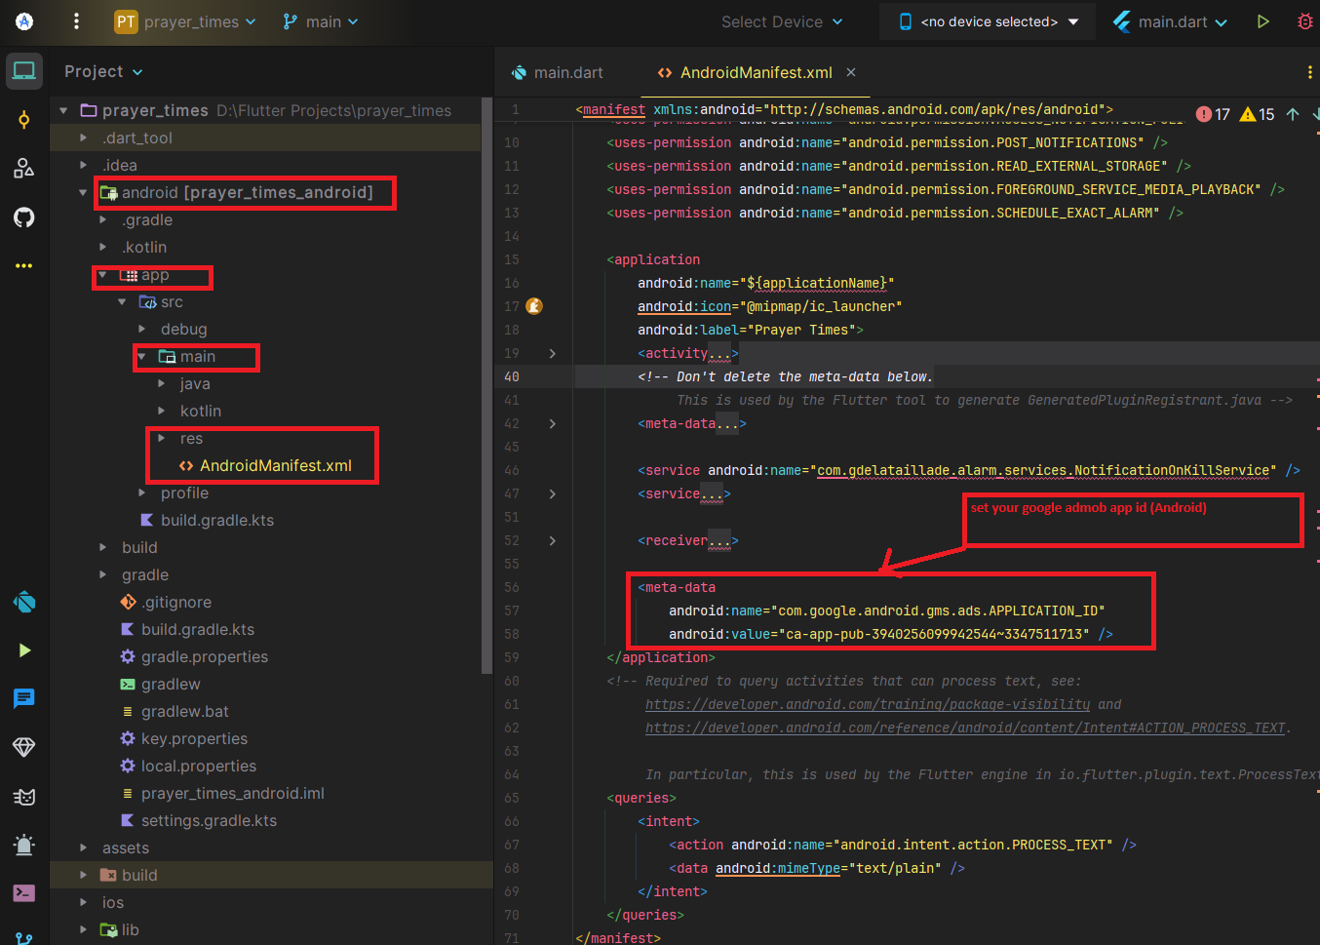Image resolution: width=1320 pixels, height=945 pixels.
Task: Open the Logcat tool window
Action: (23, 698)
